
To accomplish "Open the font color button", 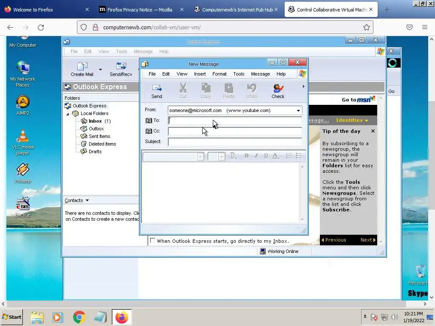I will [x=275, y=156].
